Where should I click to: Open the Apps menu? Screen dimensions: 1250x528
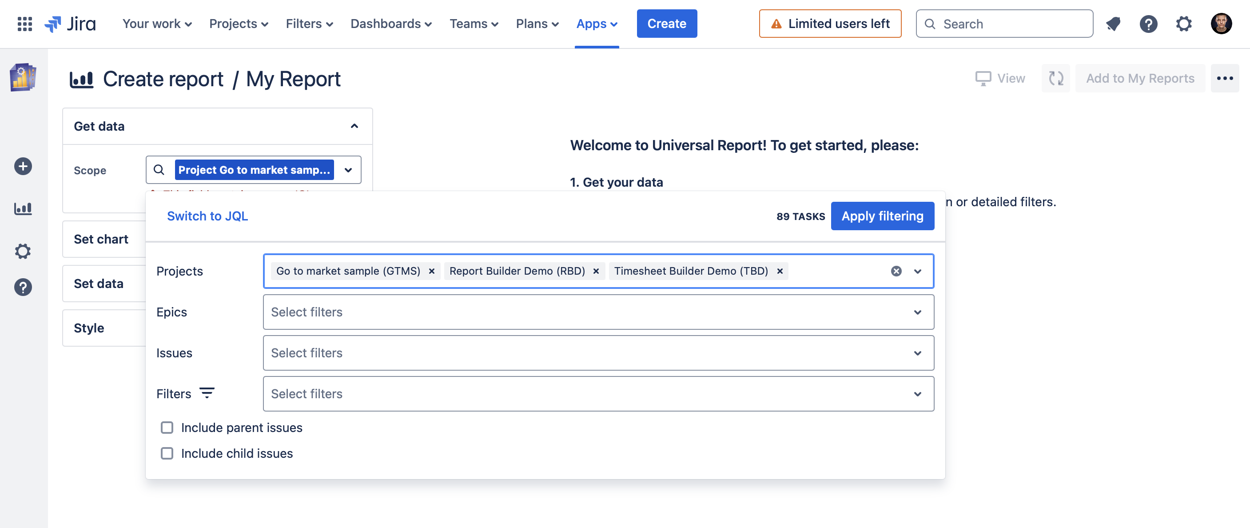pos(597,24)
